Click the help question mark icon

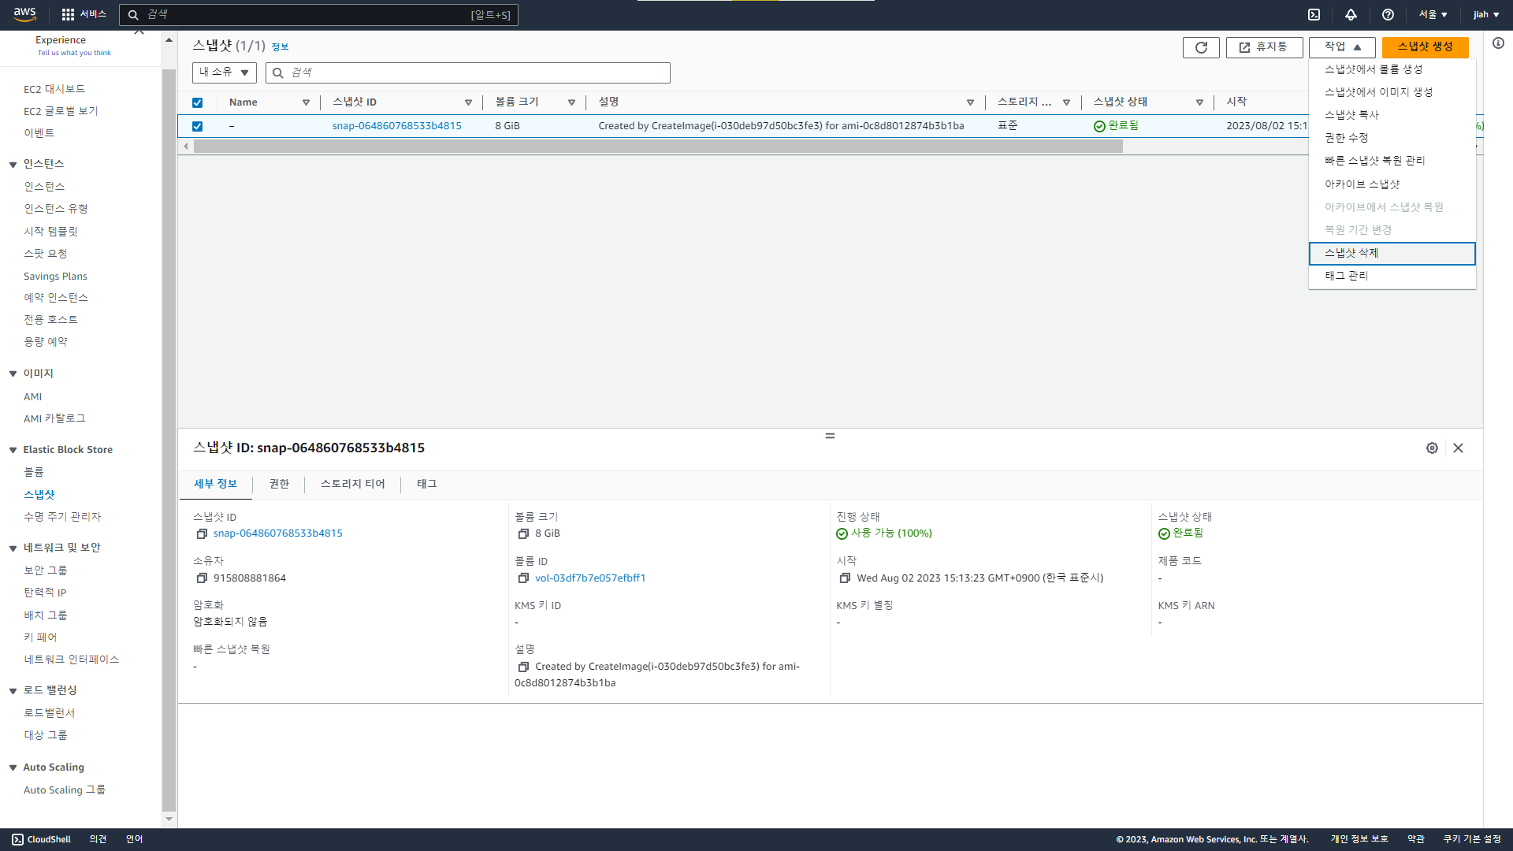[x=1388, y=15]
